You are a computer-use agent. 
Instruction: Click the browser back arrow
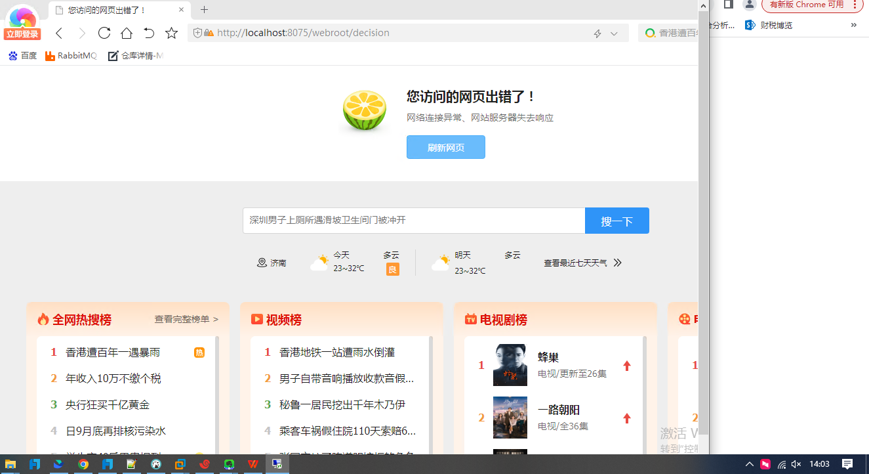(x=59, y=33)
